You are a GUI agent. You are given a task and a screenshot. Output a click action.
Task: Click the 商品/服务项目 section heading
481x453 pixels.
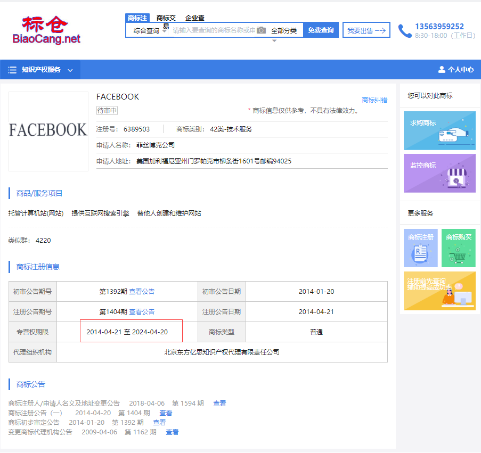(x=39, y=193)
